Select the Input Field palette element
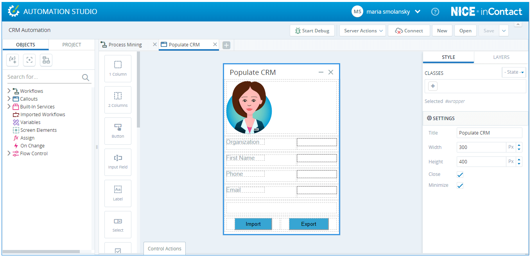This screenshot has width=531, height=257. (118, 162)
